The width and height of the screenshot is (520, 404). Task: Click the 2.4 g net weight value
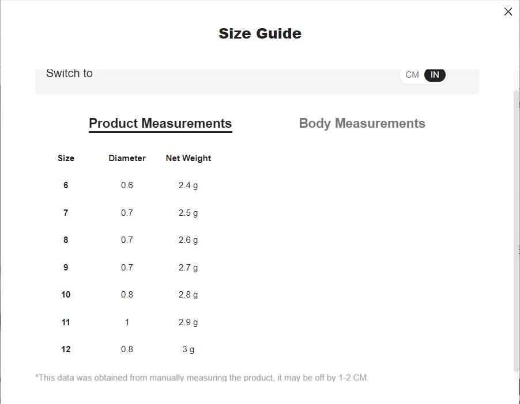coord(188,185)
